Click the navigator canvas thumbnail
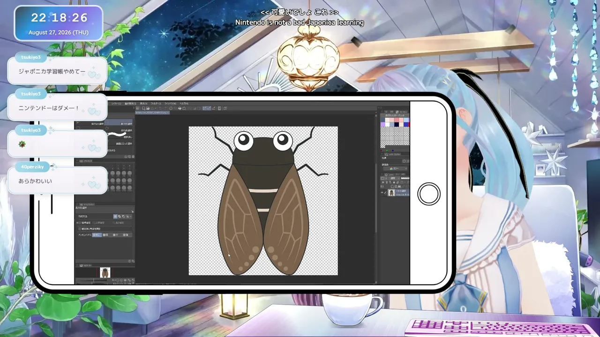The image size is (600, 337). click(x=105, y=272)
